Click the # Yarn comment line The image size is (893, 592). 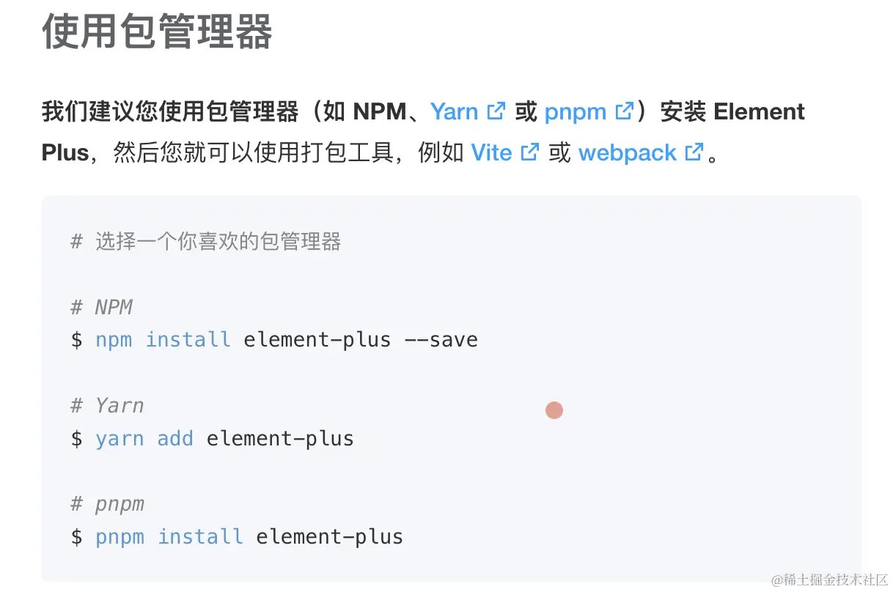click(x=108, y=406)
